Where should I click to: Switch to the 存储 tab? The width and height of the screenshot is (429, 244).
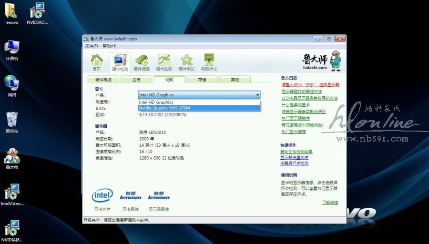(x=202, y=80)
